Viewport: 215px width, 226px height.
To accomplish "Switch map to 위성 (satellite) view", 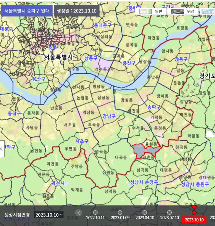I will coord(183,11).
